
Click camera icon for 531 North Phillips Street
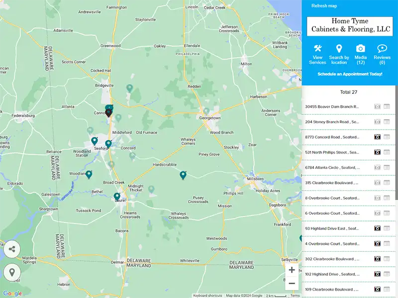click(x=377, y=152)
